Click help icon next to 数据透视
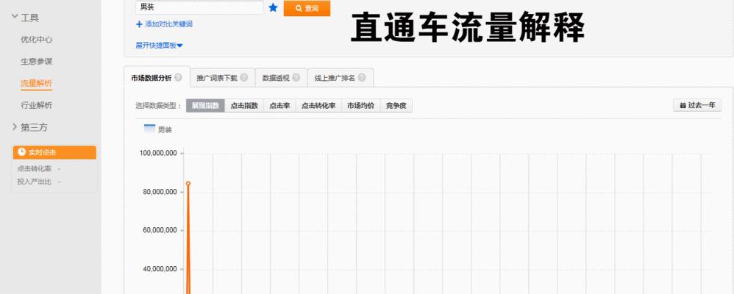 (296, 78)
